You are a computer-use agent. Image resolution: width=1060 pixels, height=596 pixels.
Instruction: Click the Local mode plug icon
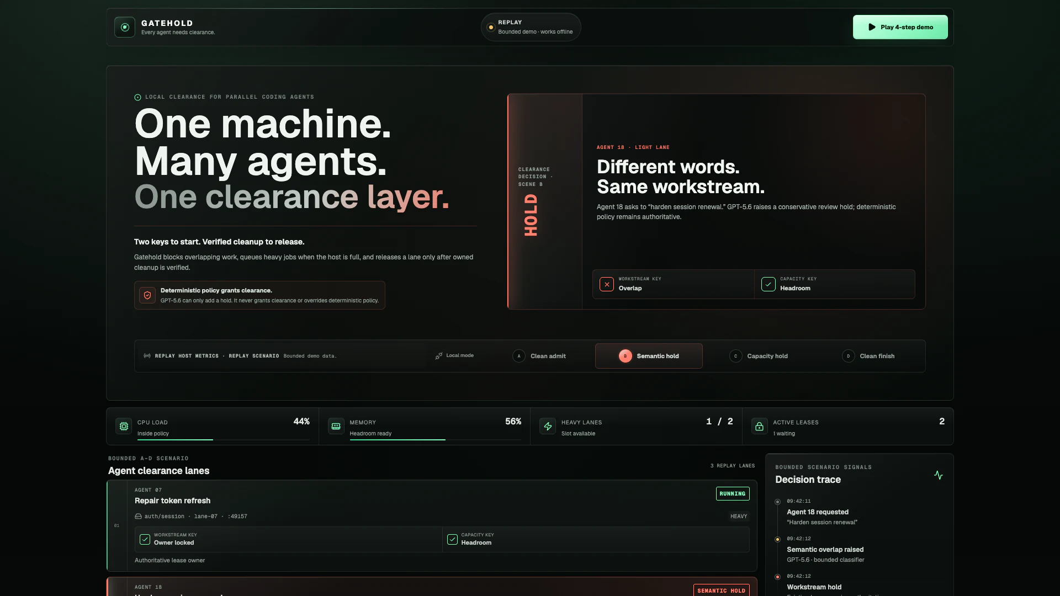439,356
